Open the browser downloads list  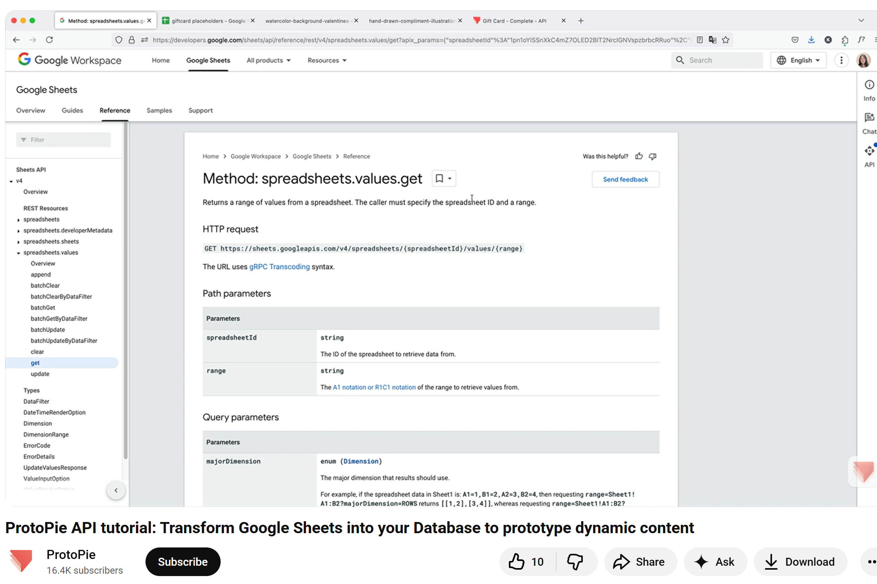(811, 40)
